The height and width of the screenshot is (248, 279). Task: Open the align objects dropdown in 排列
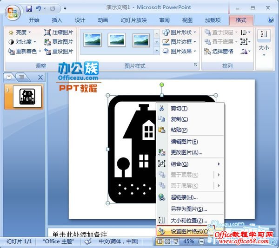[246, 33]
